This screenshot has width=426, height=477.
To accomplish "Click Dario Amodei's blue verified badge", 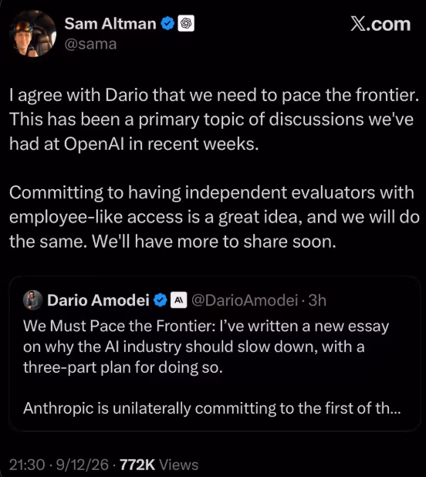I will 161,300.
